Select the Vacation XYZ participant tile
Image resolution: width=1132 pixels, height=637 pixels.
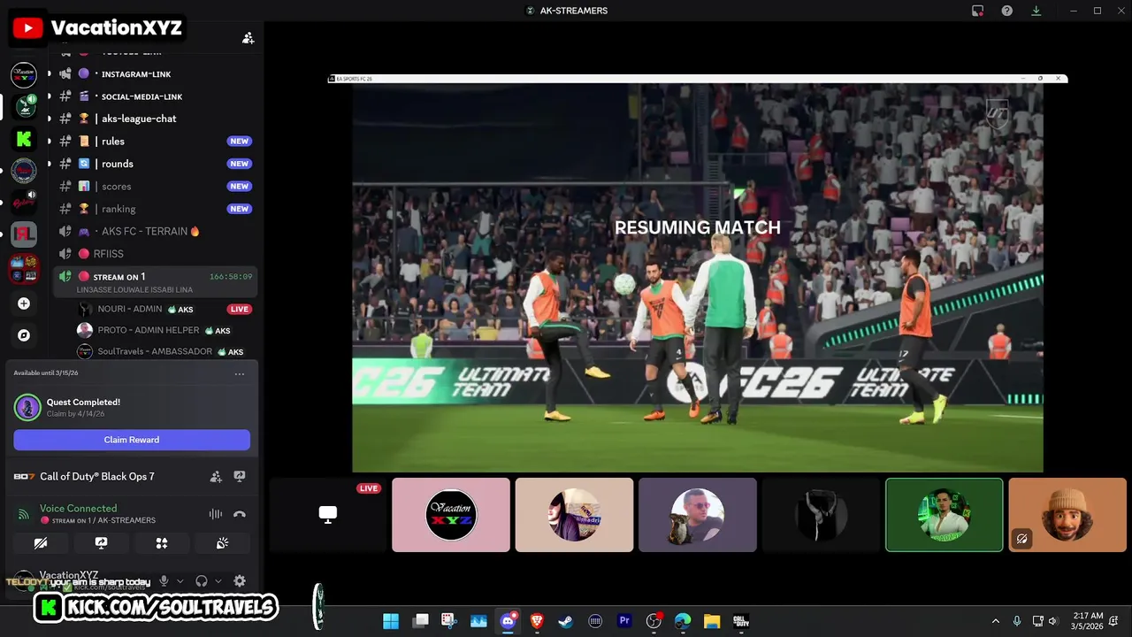click(x=451, y=515)
